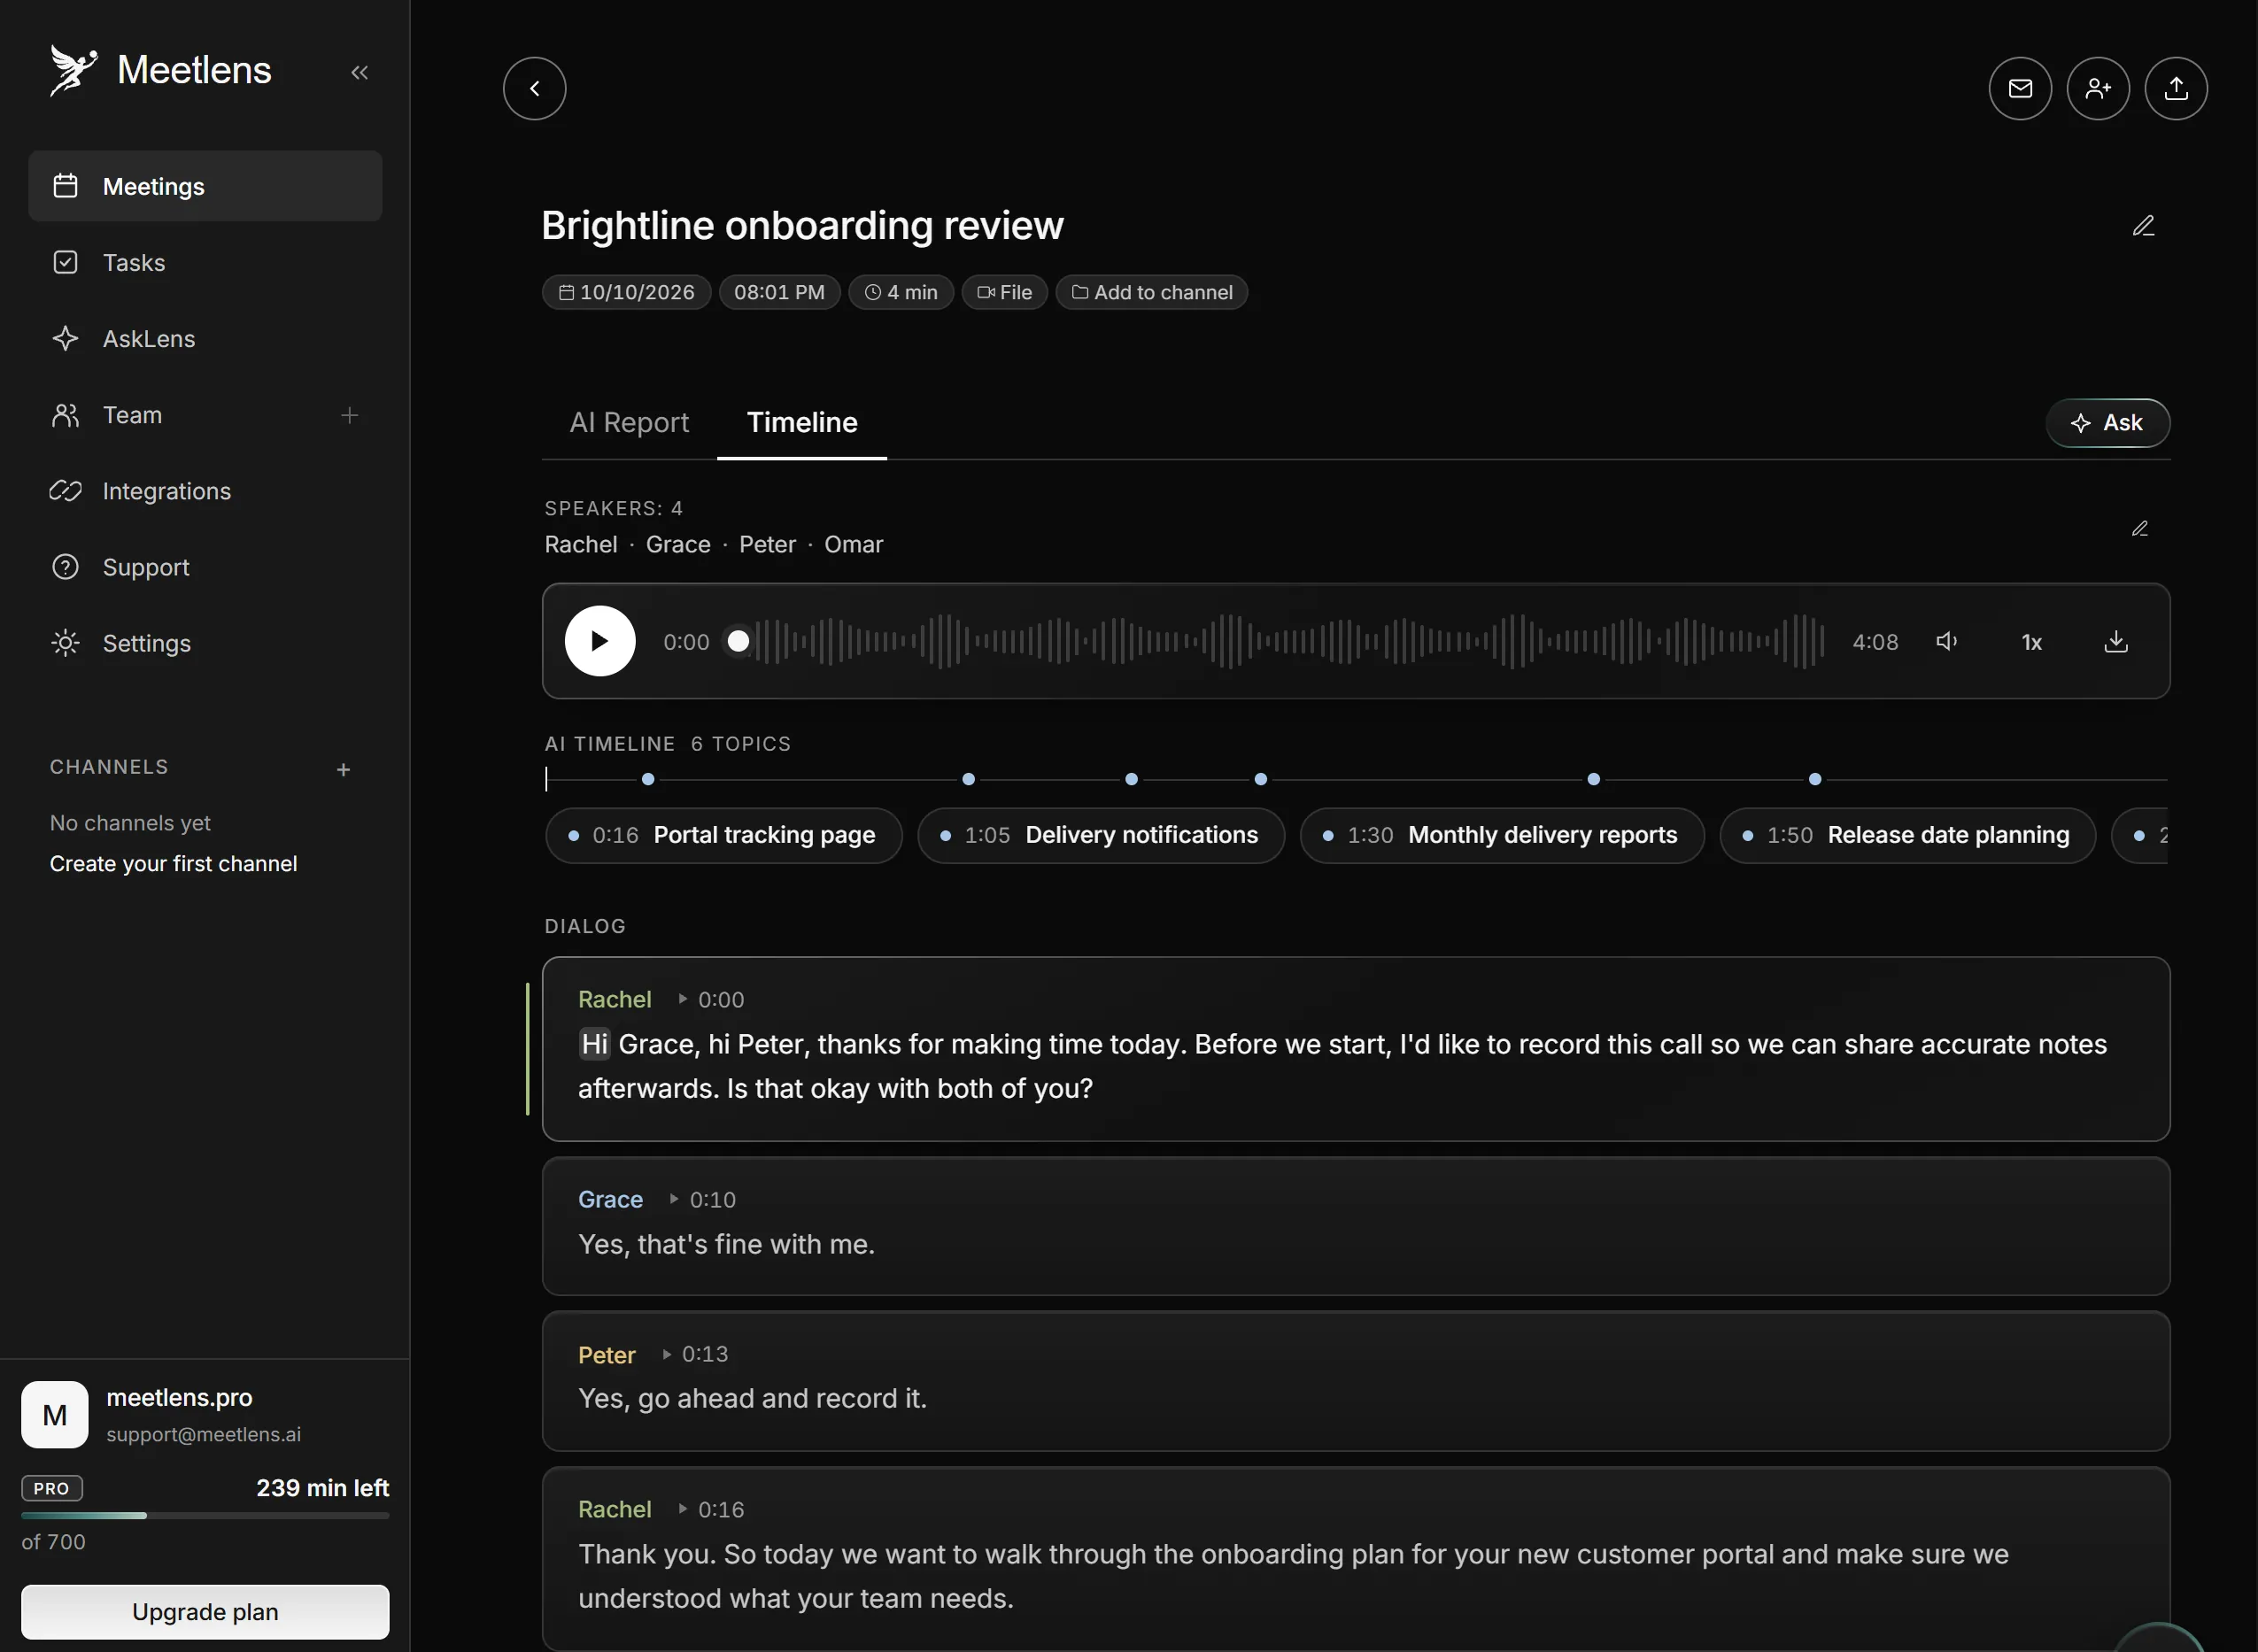Edit the meeting title pencil icon

[2143, 226]
